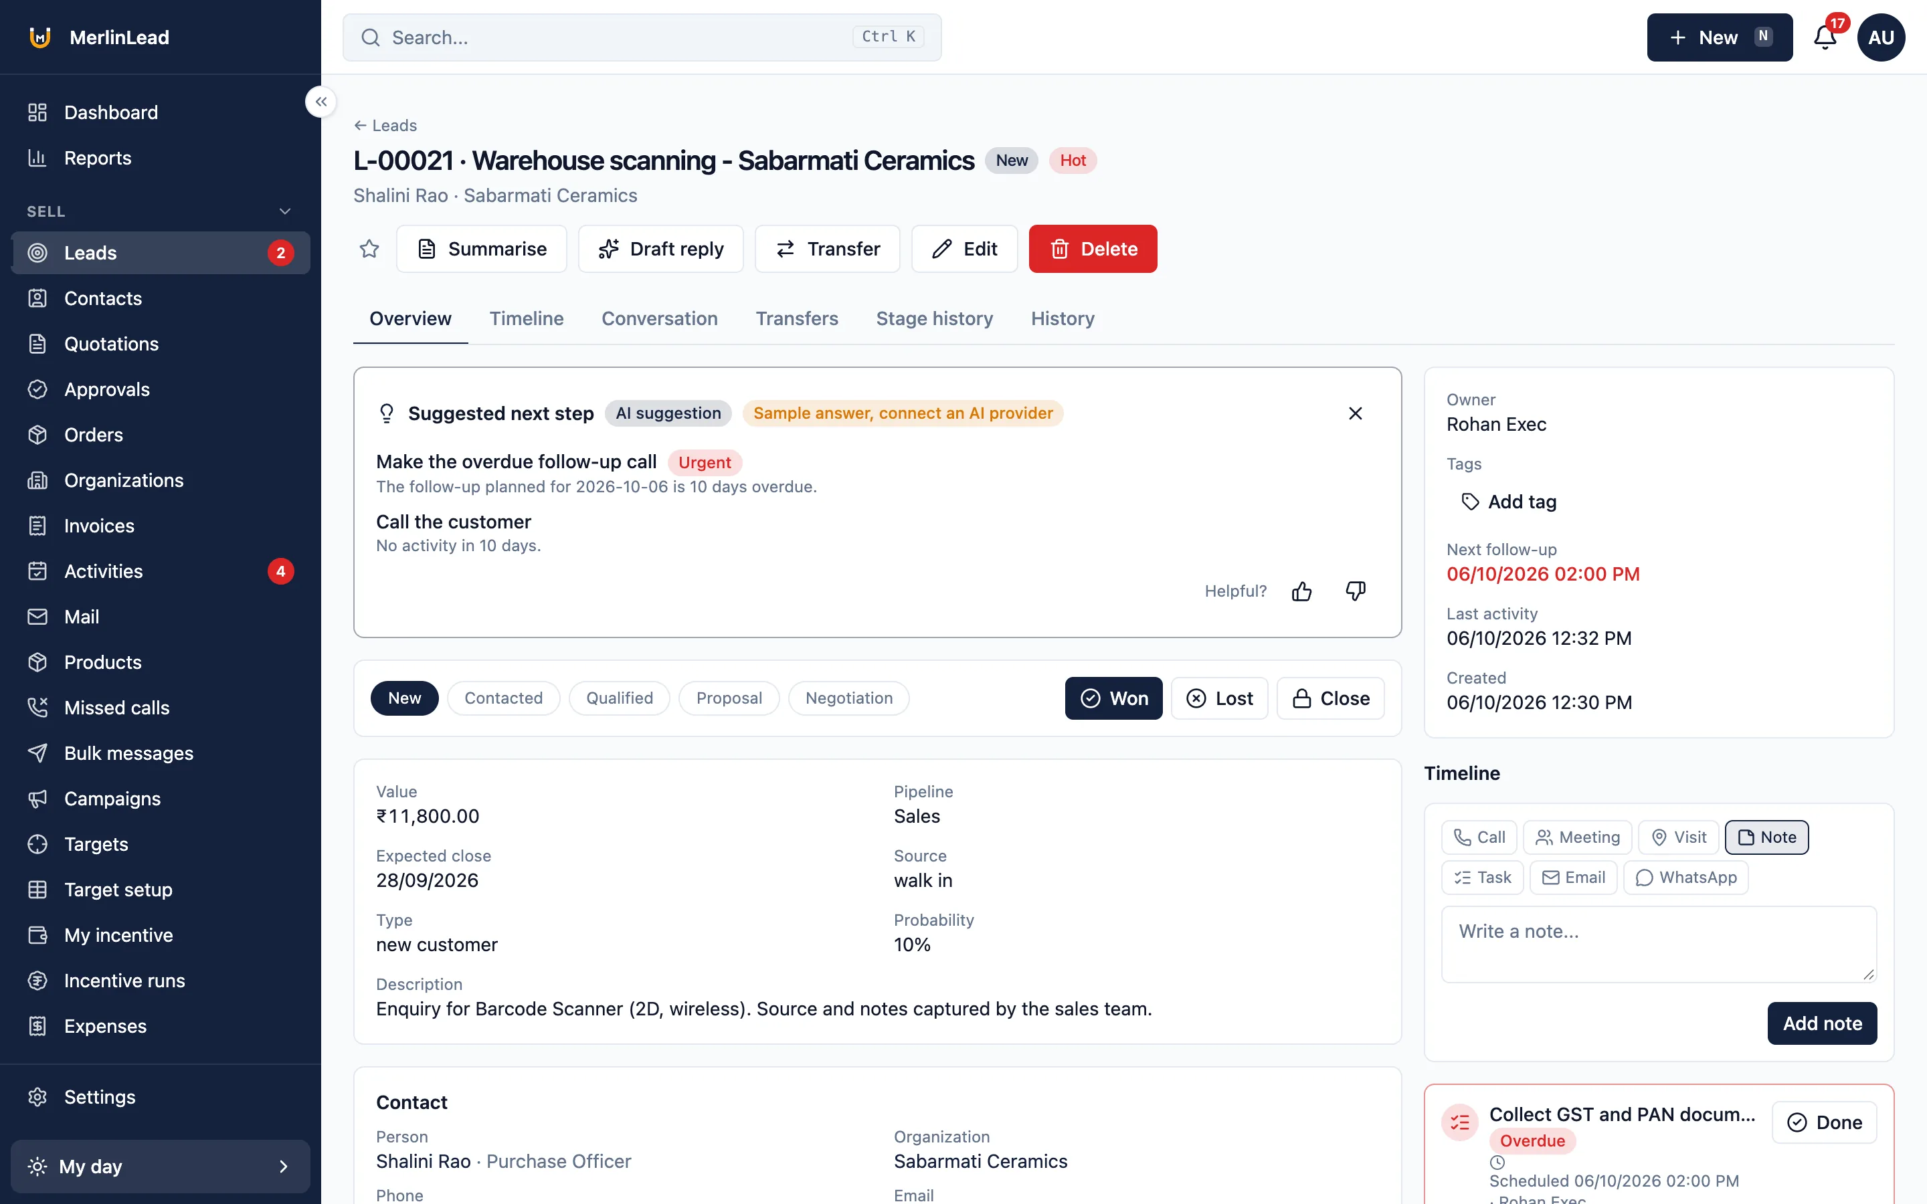
Task: Click the Summarise button
Action: click(482, 248)
